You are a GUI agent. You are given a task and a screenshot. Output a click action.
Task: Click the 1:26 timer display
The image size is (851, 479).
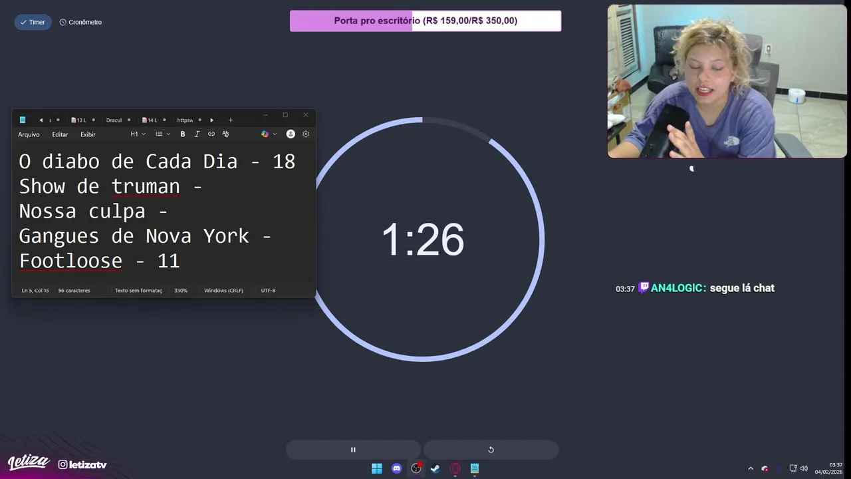tap(422, 240)
